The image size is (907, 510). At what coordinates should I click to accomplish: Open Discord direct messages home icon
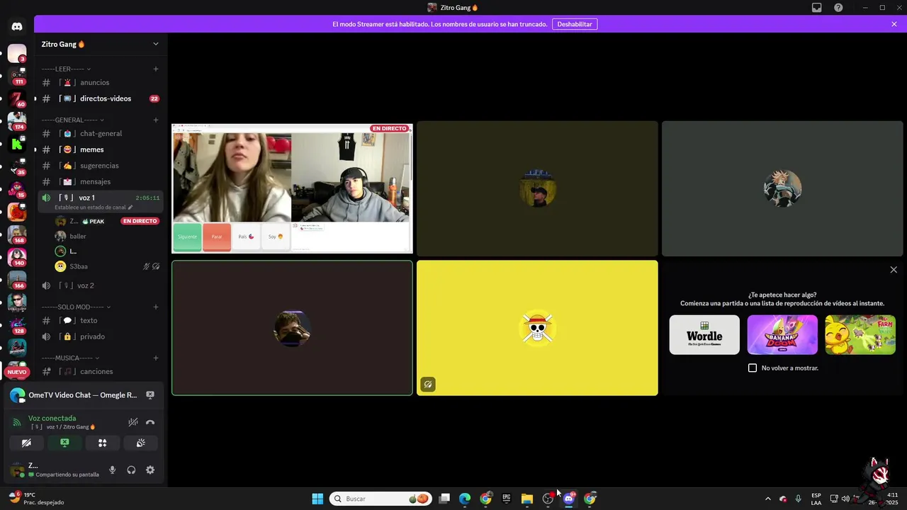pos(17,26)
